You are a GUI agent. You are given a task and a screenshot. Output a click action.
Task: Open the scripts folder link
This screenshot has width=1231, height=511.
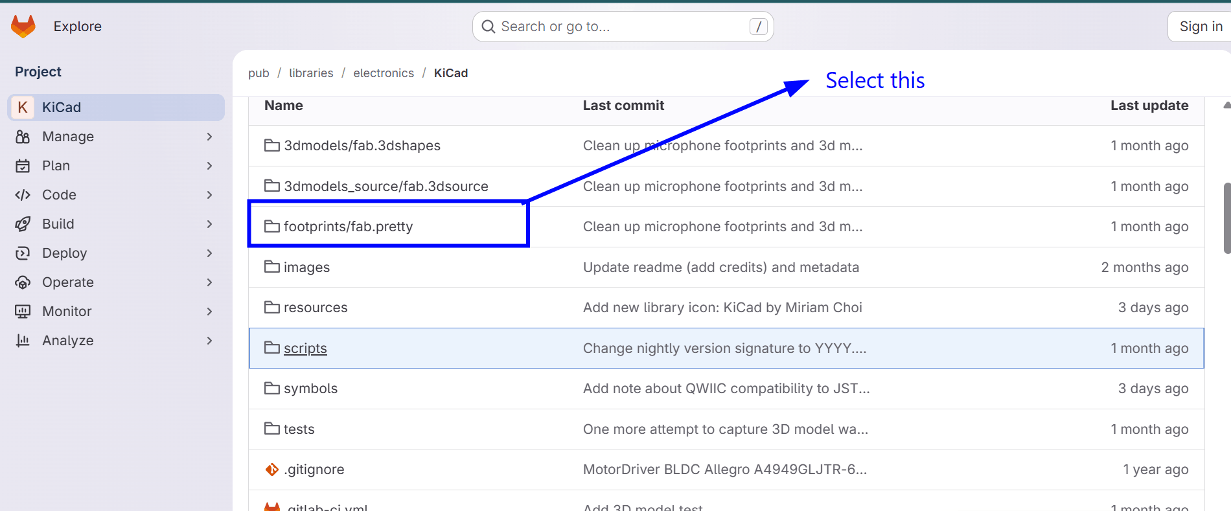point(305,348)
